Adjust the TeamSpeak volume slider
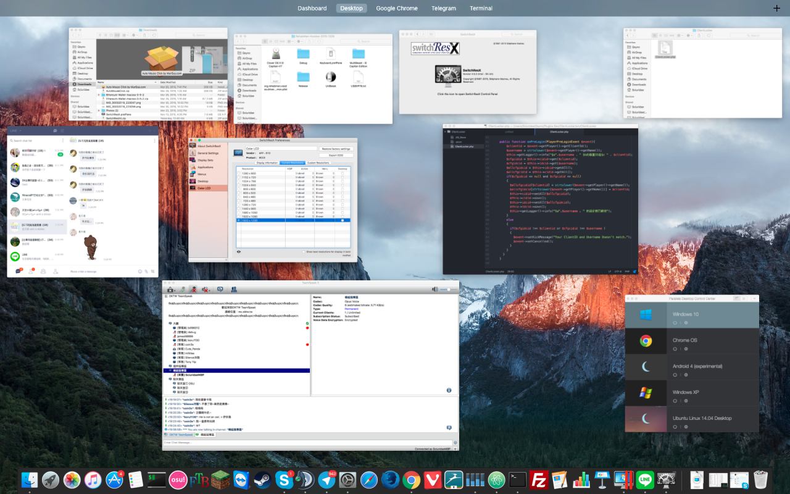 448,289
